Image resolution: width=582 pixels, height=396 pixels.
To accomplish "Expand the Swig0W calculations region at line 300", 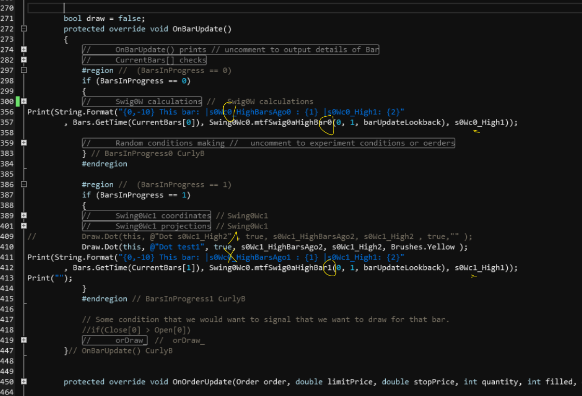I will click(24, 101).
